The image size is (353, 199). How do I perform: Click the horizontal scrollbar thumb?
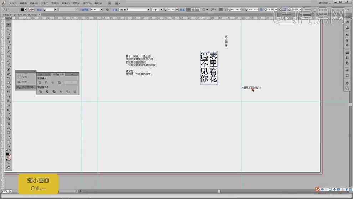click(219, 191)
